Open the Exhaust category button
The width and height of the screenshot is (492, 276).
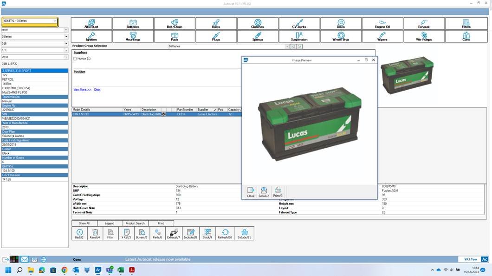click(x=424, y=24)
